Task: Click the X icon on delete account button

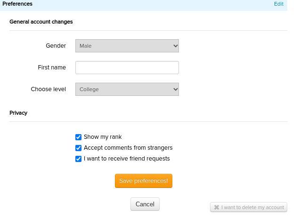Action: tap(217, 207)
